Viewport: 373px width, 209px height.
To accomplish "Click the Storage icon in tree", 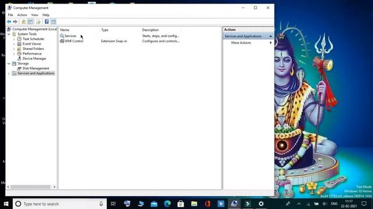I will [14, 63].
